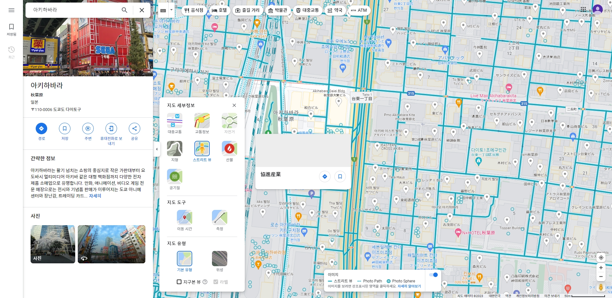Open the 측정 measure distance tool
612x298 pixels.
pyautogui.click(x=220, y=220)
